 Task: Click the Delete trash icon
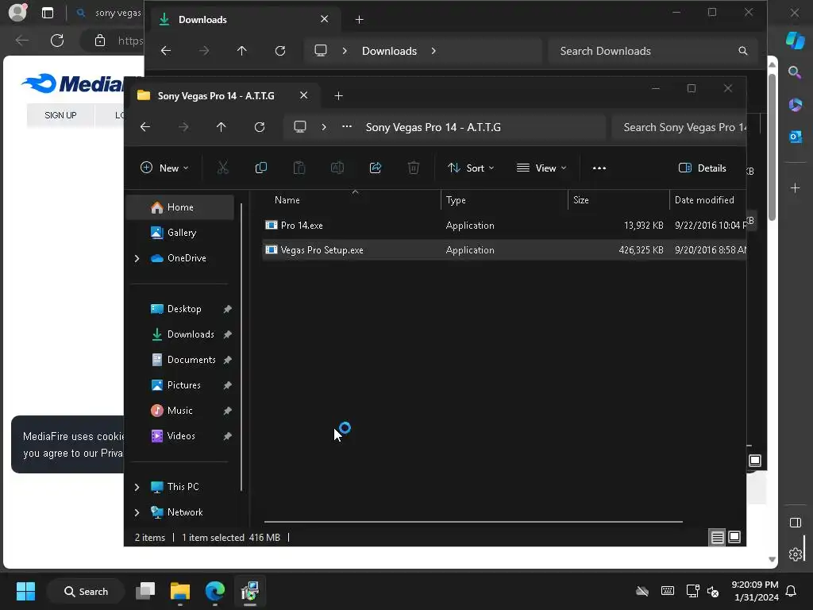click(x=413, y=168)
